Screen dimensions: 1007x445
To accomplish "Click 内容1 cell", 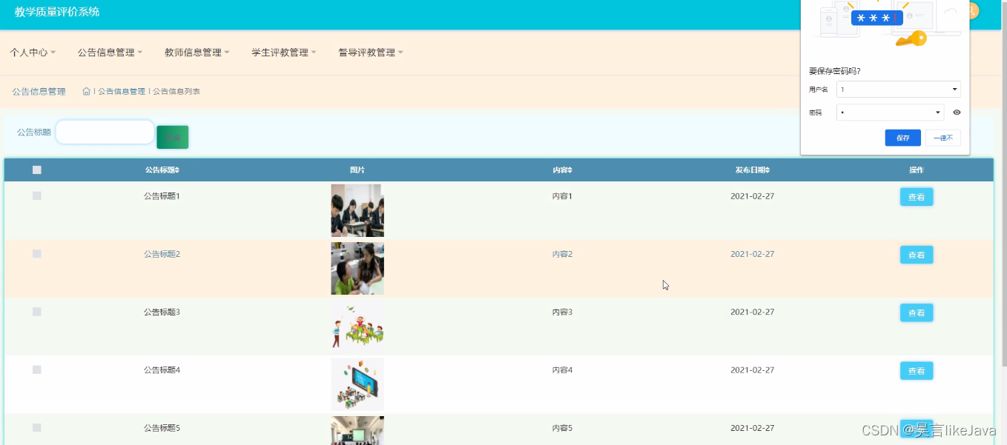I will tap(562, 196).
